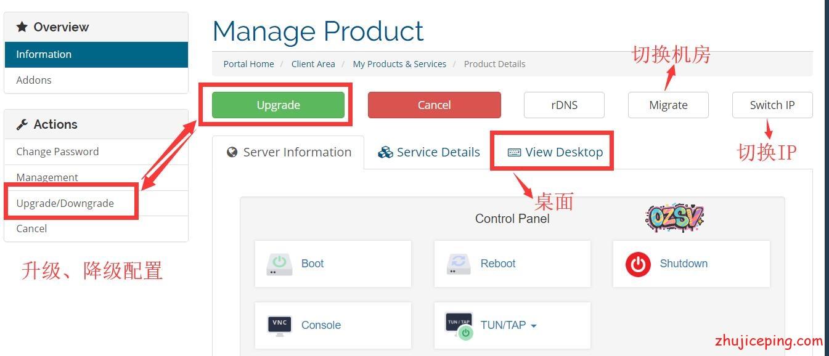This screenshot has height=356, width=829.
Task: Click the Actions wrench icon
Action: click(x=22, y=124)
